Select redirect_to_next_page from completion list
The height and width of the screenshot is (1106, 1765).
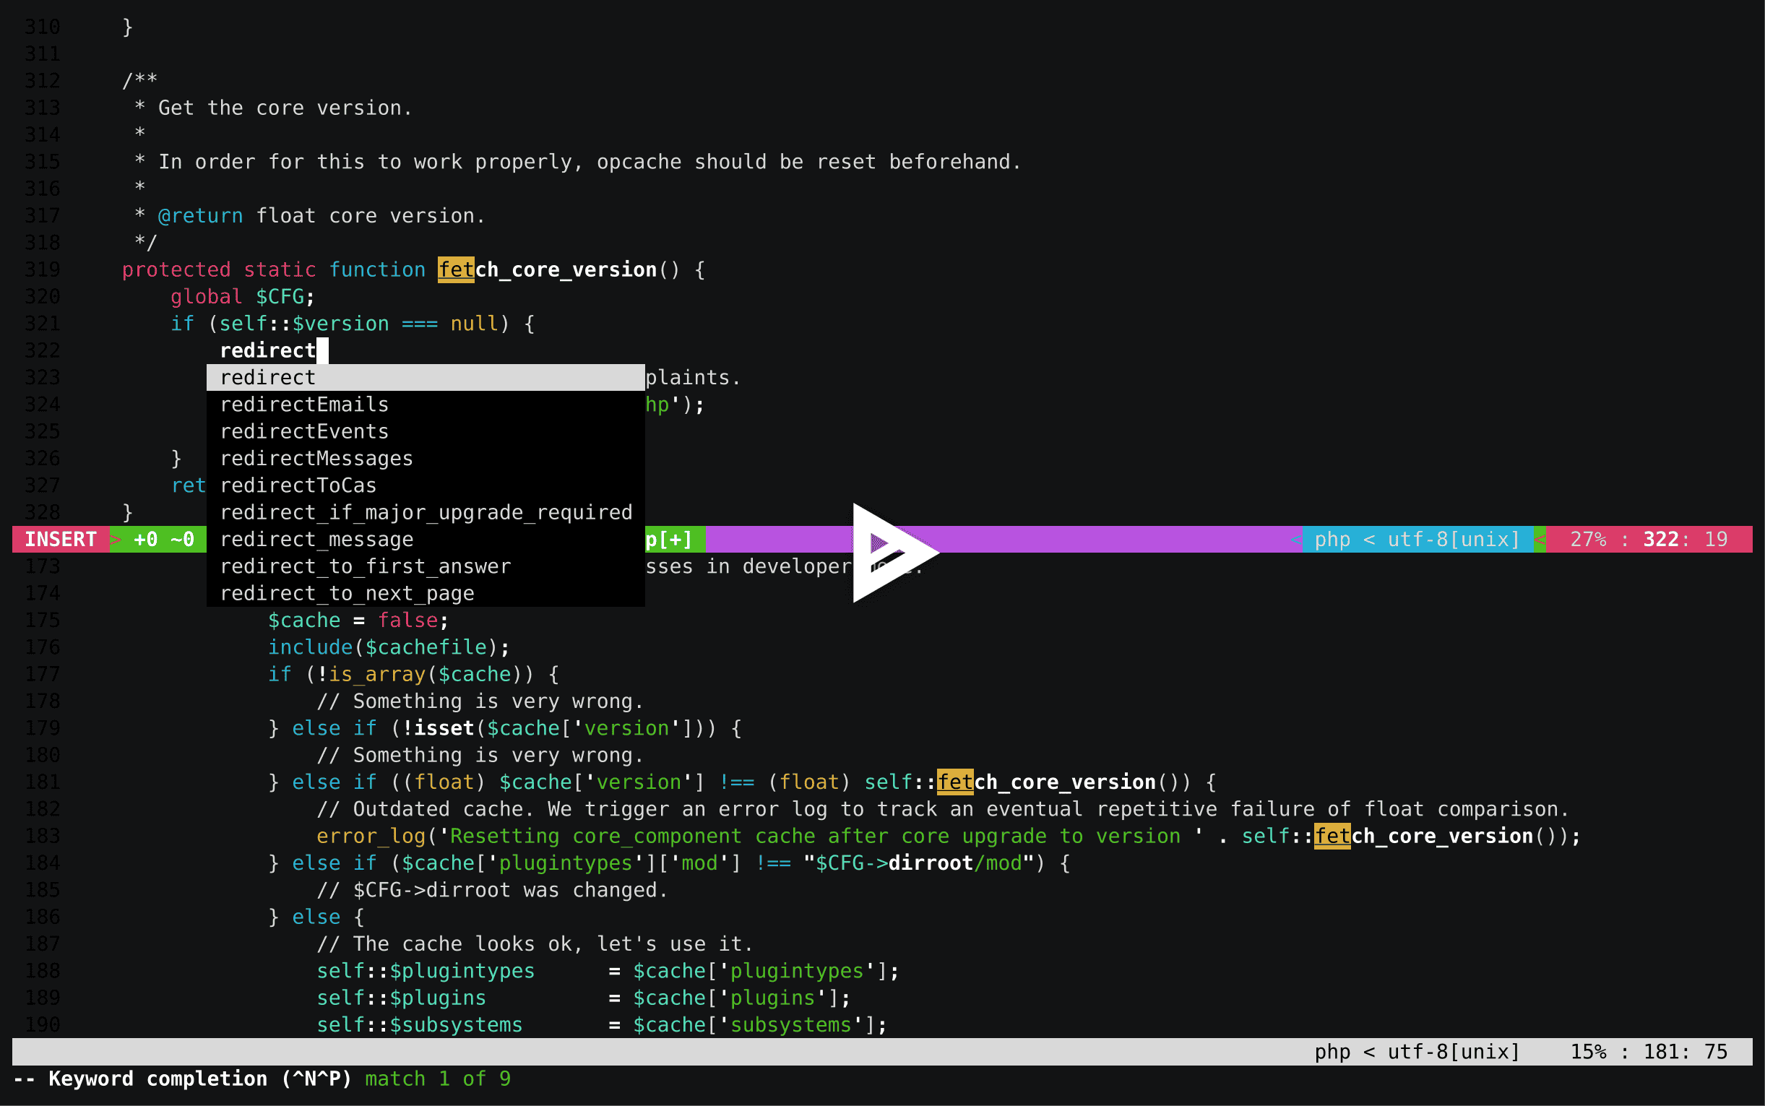click(x=347, y=593)
